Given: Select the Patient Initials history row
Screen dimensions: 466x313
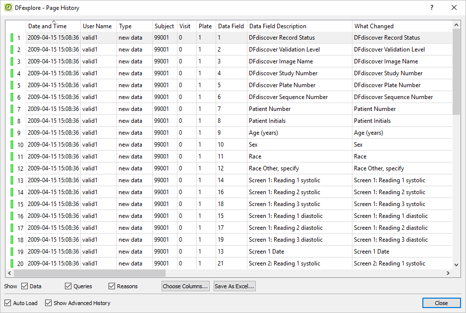Looking at the screenshot, I should click(229, 121).
